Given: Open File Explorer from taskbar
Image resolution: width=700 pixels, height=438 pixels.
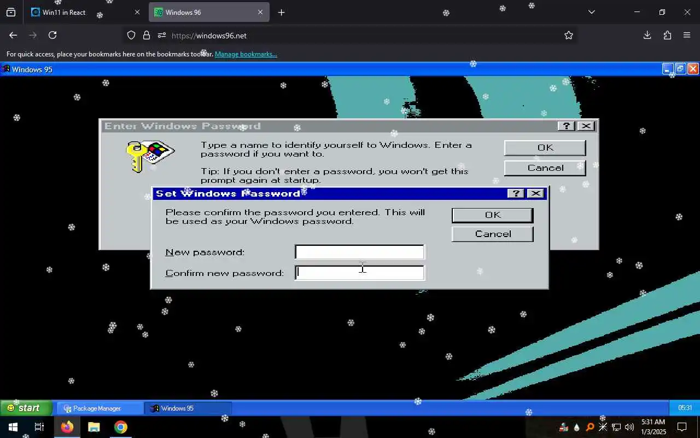Looking at the screenshot, I should coord(94,427).
